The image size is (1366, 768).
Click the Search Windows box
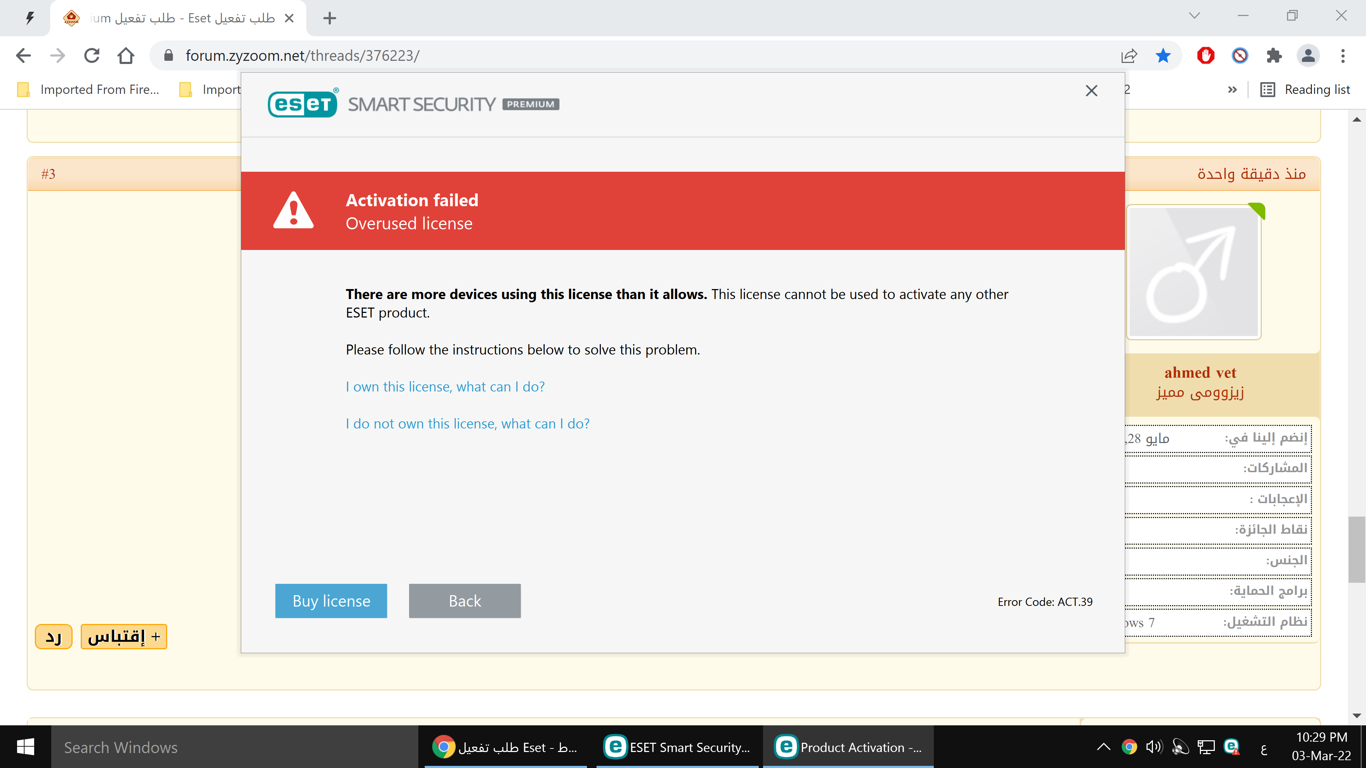(234, 747)
